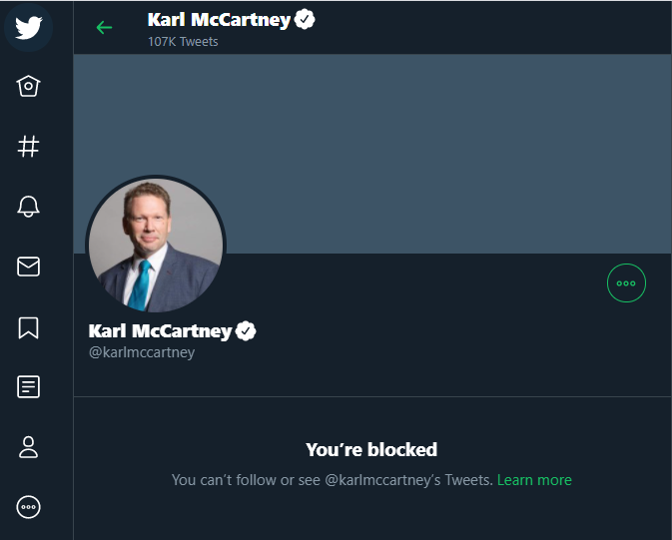This screenshot has width=672, height=540.
Task: Click the Karl McCartney title in the top bar
Action: pyautogui.click(x=219, y=19)
